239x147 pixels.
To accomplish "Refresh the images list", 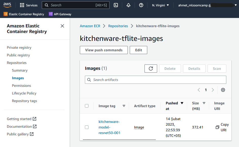I will 151,69.
